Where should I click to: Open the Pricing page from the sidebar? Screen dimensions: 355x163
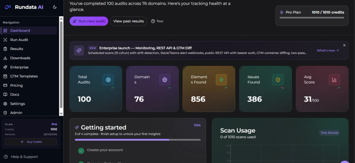click(x=29, y=85)
